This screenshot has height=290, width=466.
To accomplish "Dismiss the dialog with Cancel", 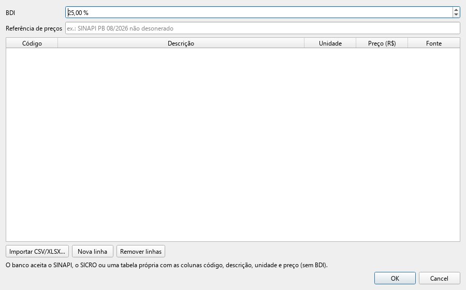I will point(439,279).
